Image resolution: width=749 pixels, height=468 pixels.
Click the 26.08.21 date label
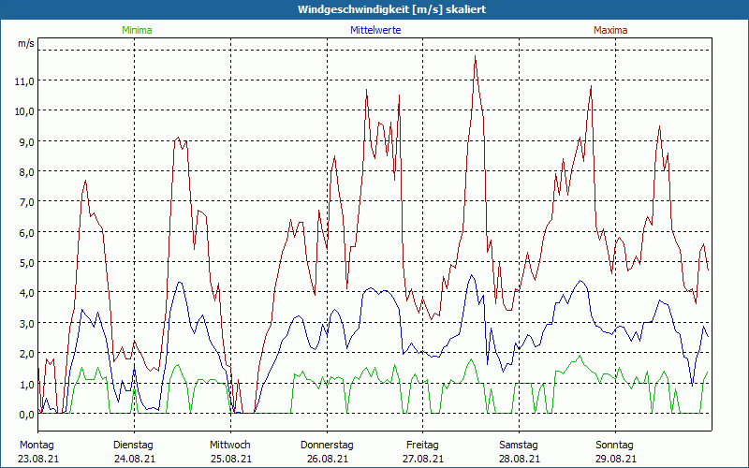pyautogui.click(x=327, y=459)
